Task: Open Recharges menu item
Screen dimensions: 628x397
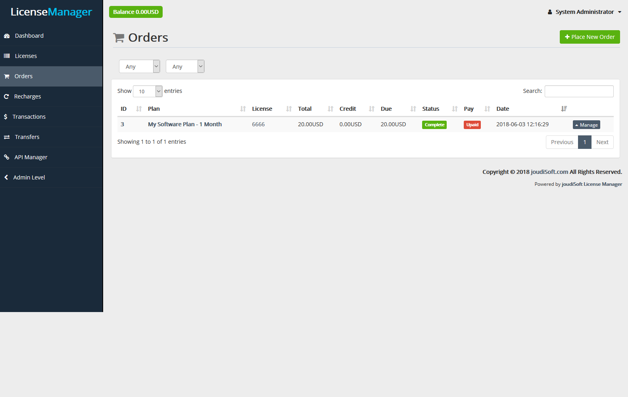Action: tap(51, 96)
